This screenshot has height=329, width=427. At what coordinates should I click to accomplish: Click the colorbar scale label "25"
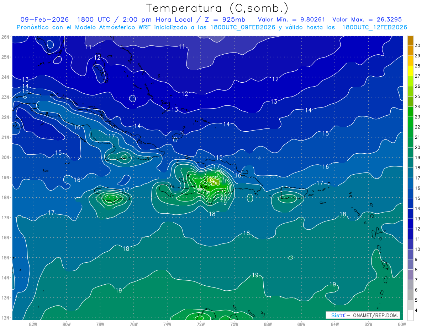(418, 97)
